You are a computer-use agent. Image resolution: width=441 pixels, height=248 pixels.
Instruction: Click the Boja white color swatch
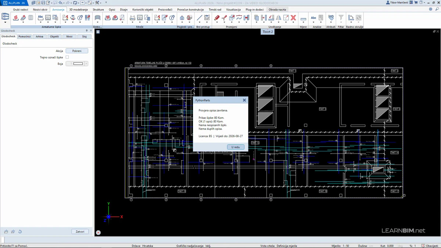click(78, 64)
